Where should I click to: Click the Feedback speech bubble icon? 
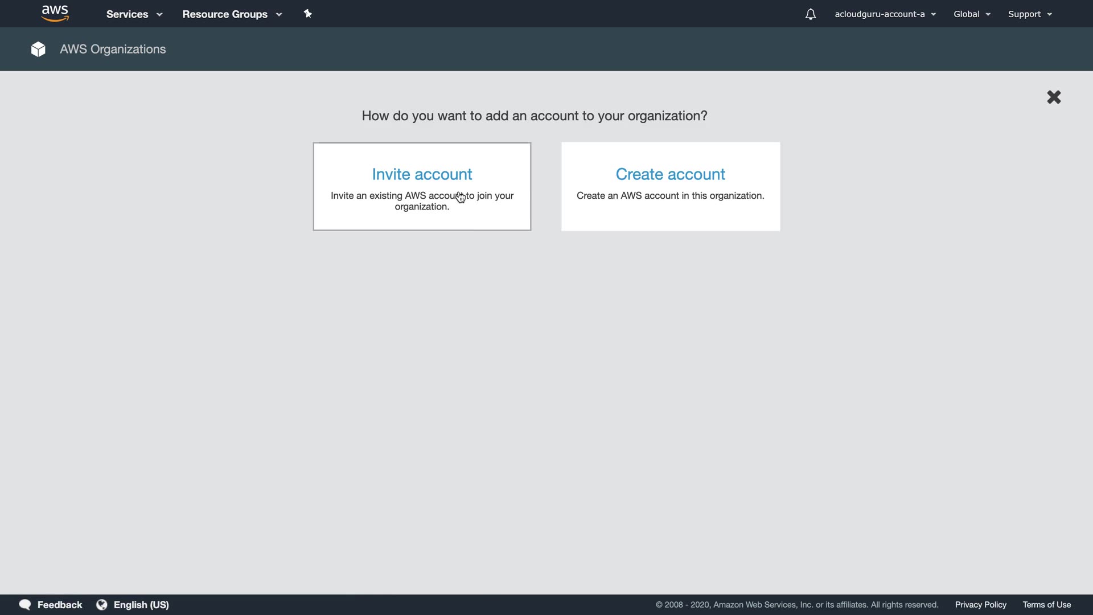click(x=25, y=605)
